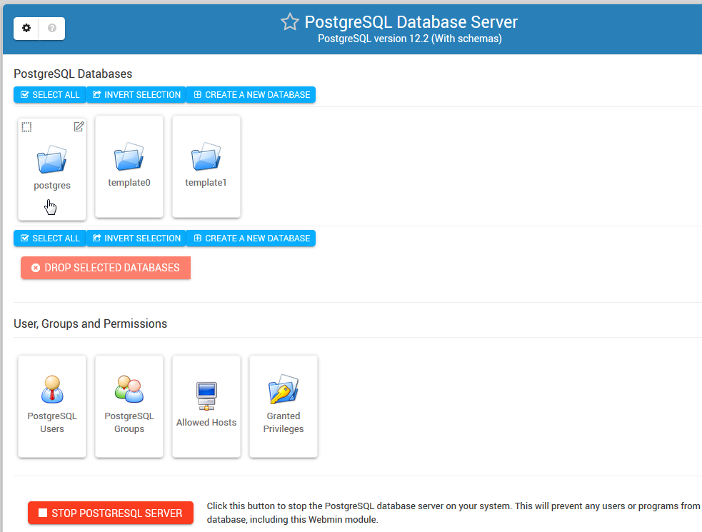
Task: Open the help question mark icon
Action: pos(52,29)
